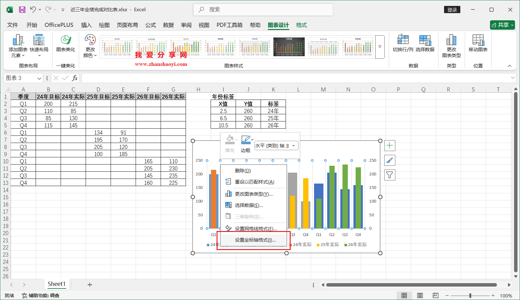Open the 公式 tab
The height and width of the screenshot is (300, 520).
coord(150,25)
